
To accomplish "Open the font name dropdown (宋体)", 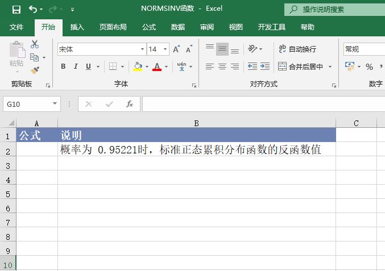I will point(142,49).
